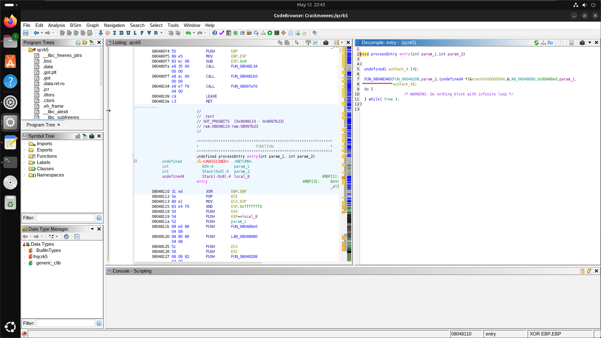This screenshot has height=338, width=601.
Task: Click the Listing cursor selection icon
Action: (297, 43)
